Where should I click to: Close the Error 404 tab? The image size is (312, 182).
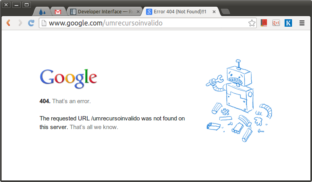tap(214, 12)
